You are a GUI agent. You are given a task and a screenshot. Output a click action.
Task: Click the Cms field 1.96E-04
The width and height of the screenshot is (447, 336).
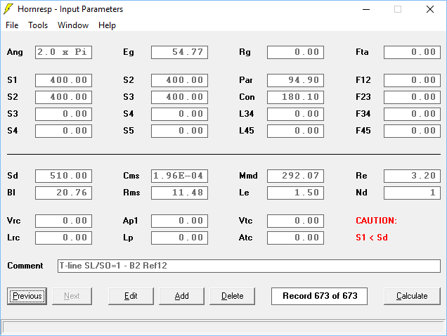point(180,176)
